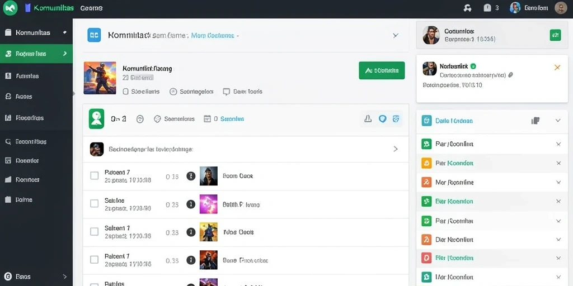Click the smiley face icon in toolbar

pyautogui.click(x=140, y=119)
